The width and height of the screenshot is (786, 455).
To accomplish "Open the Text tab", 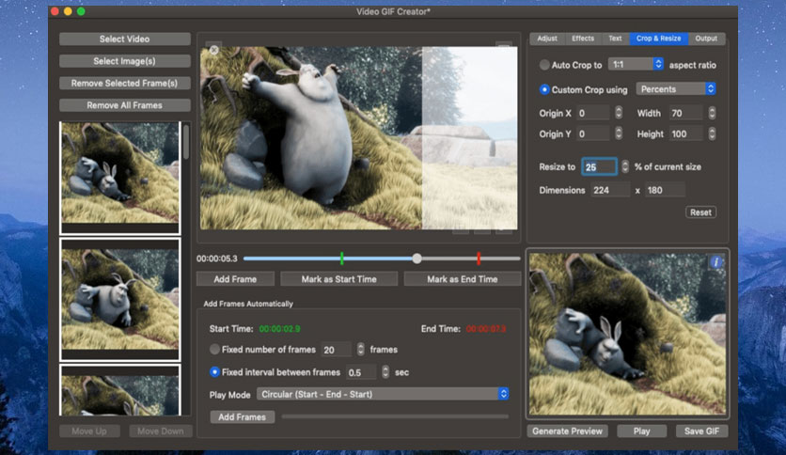I will pos(615,39).
